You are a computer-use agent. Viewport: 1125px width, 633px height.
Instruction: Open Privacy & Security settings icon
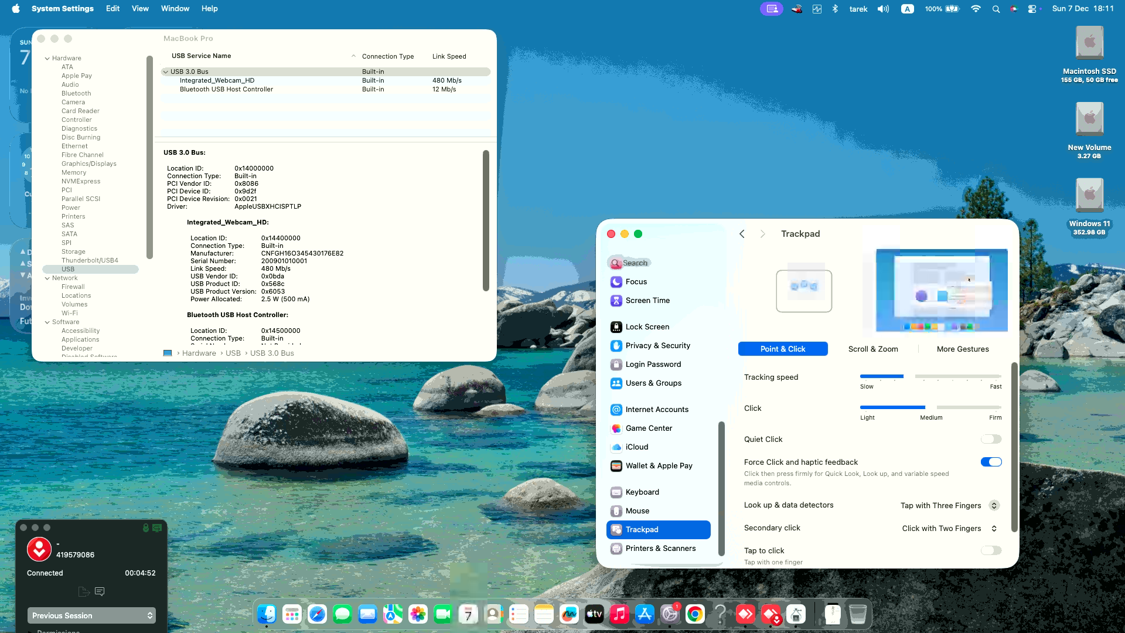(616, 346)
